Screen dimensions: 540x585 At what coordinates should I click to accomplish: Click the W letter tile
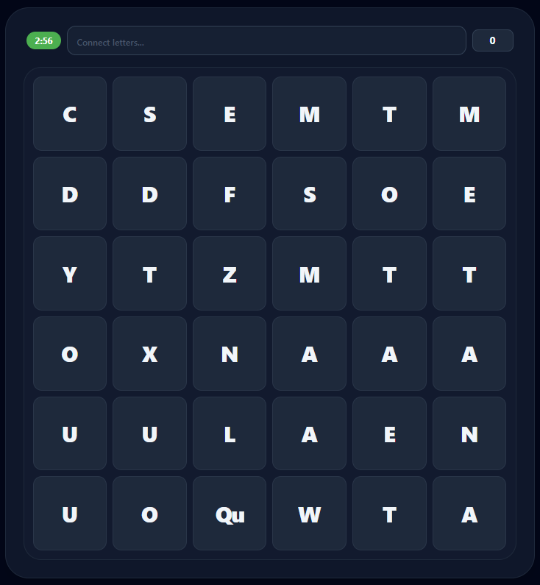tap(309, 514)
